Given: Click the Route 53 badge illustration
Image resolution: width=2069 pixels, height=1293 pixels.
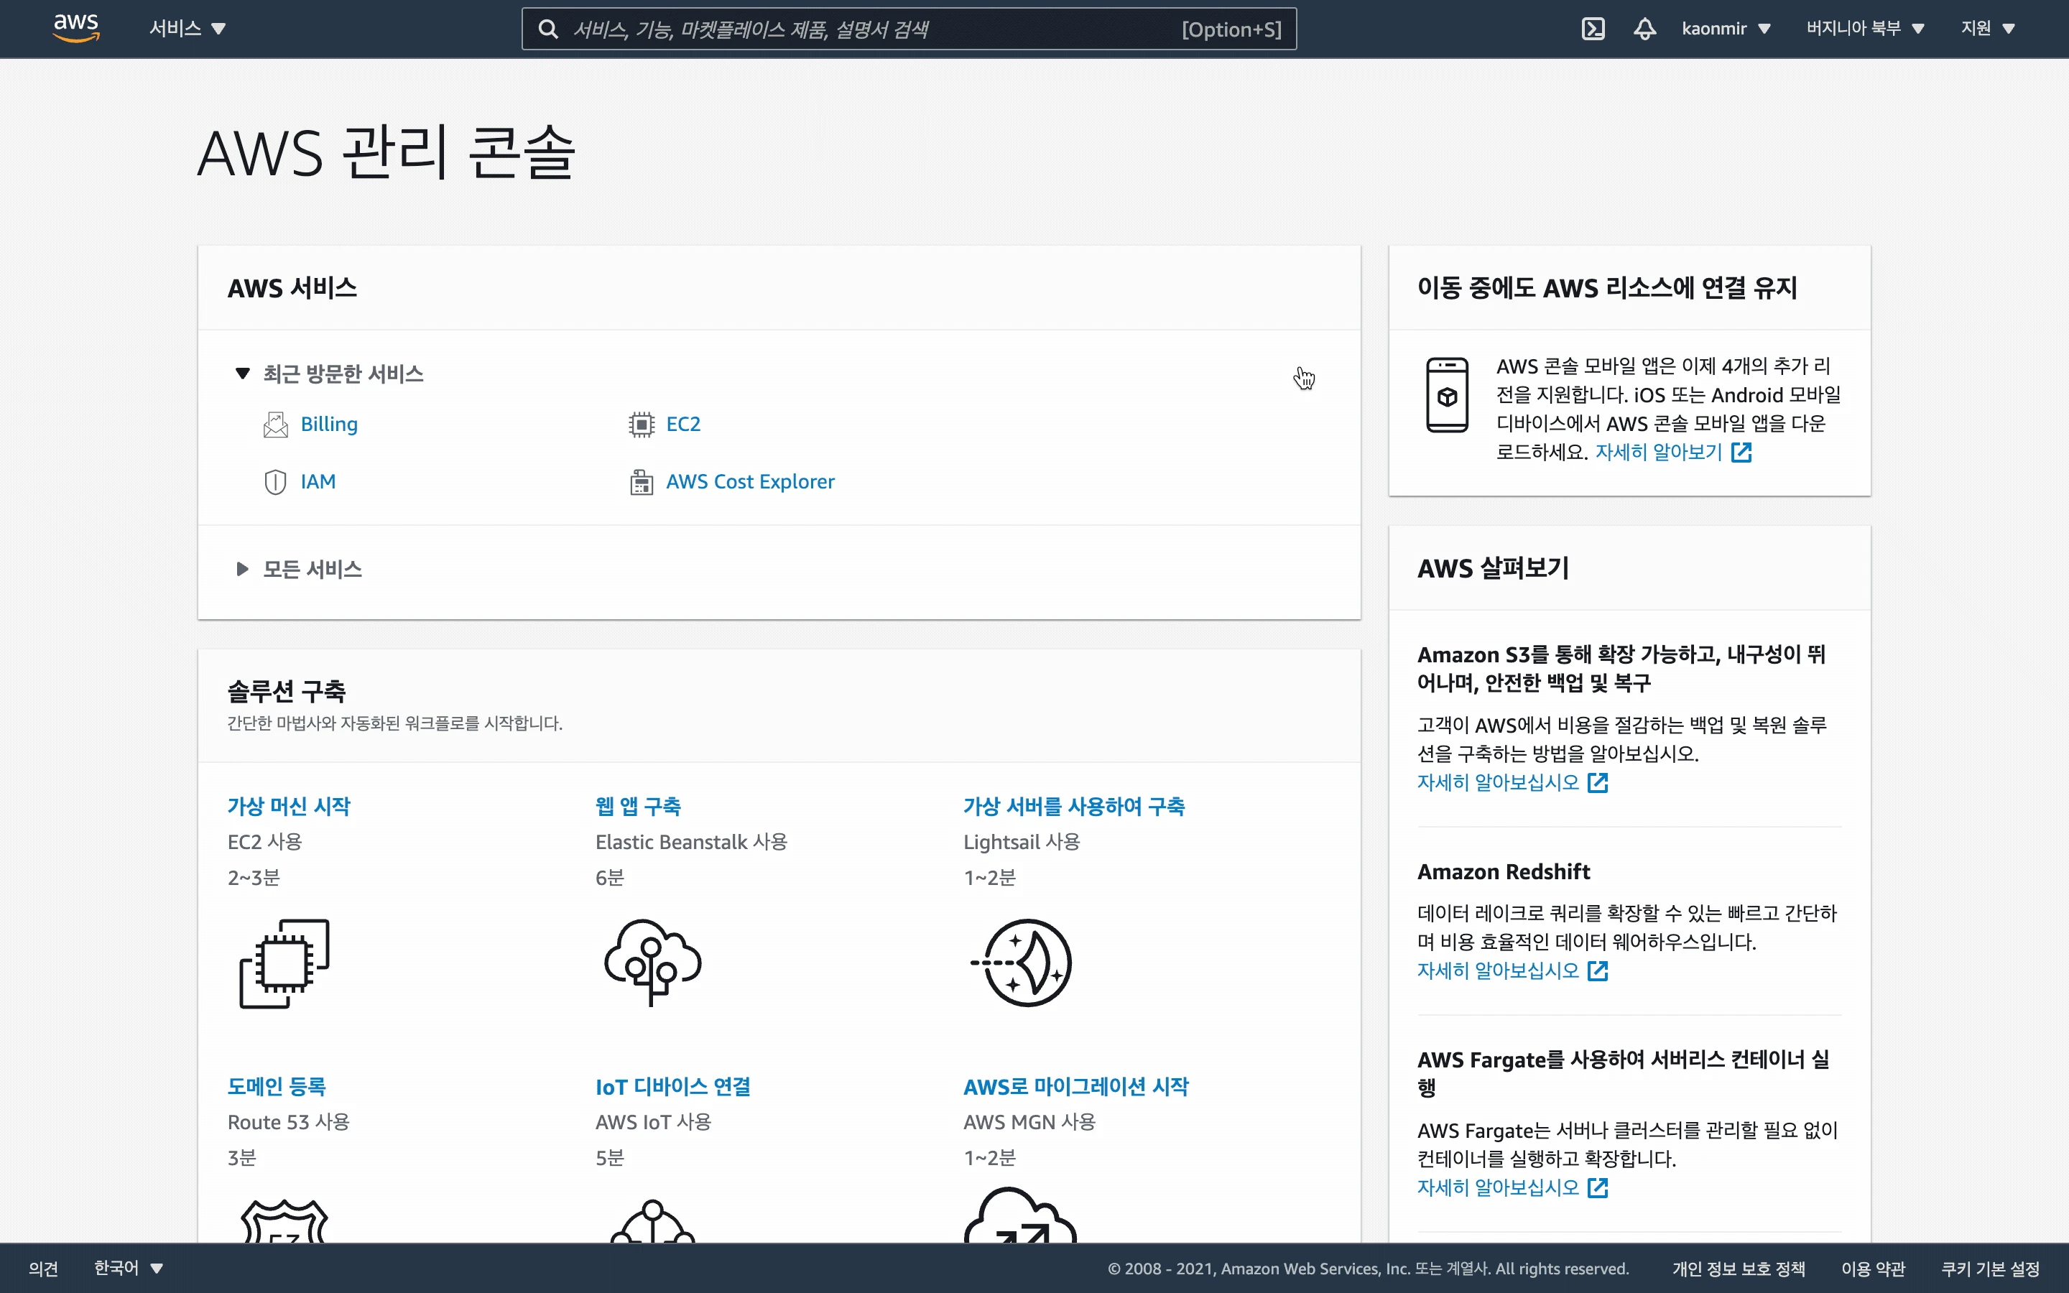Looking at the screenshot, I should pyautogui.click(x=284, y=1221).
